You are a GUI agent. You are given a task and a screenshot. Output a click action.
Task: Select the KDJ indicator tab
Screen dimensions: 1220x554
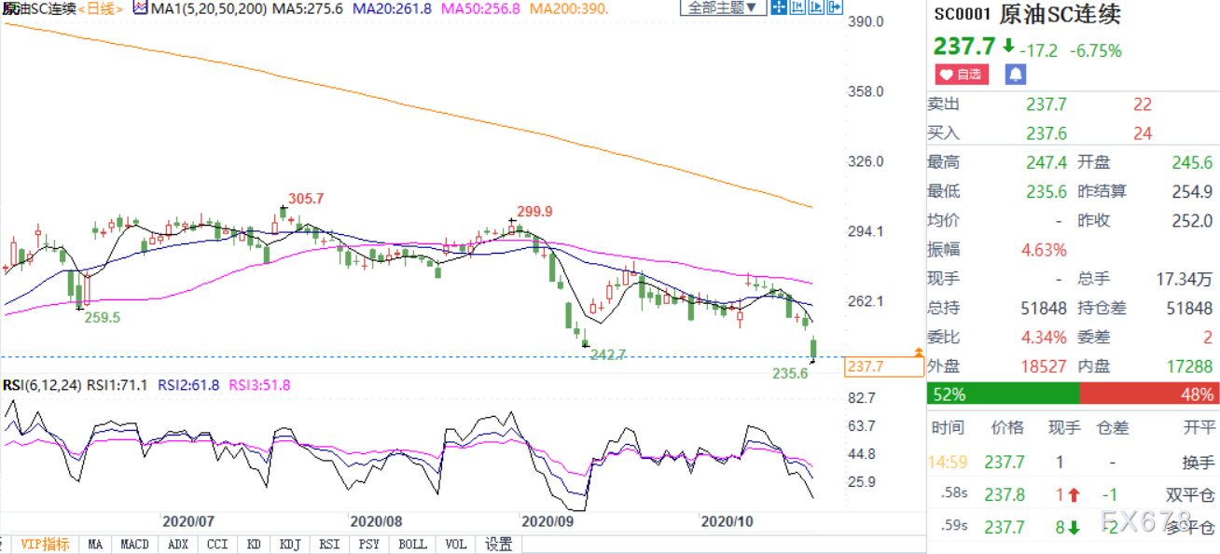click(289, 544)
